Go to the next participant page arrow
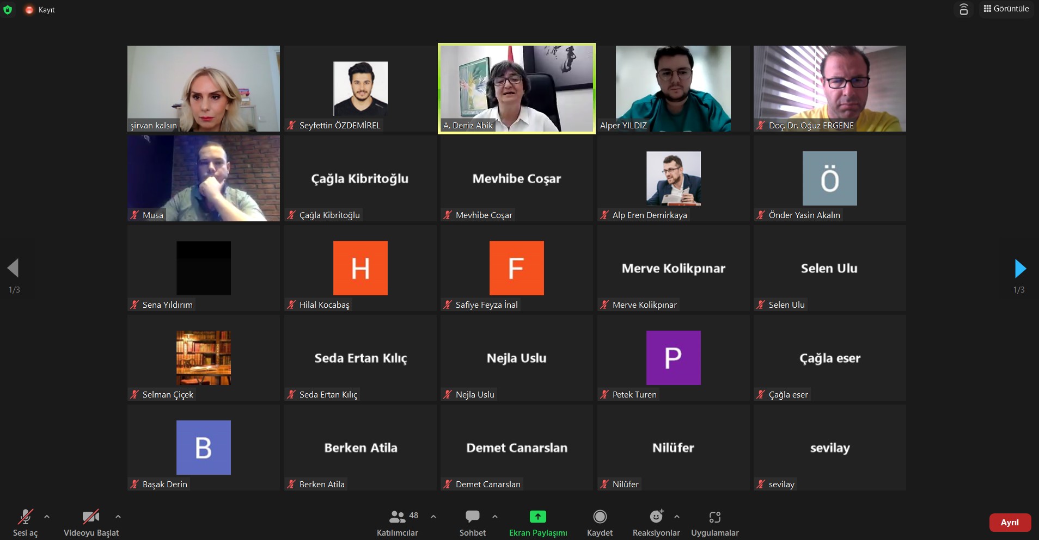 point(1020,268)
